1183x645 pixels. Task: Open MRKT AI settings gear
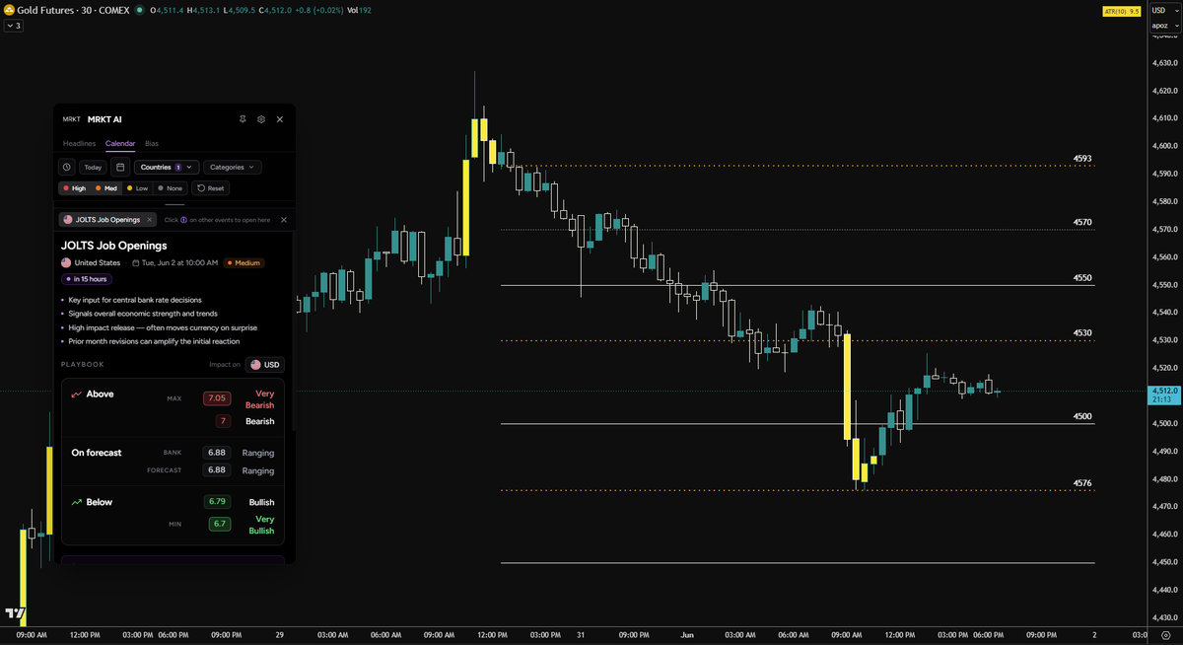[x=261, y=119]
